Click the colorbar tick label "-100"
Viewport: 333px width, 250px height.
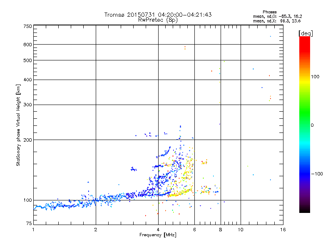click(x=317, y=174)
